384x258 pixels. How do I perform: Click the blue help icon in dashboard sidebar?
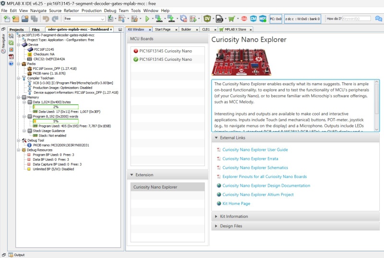click(x=11, y=64)
